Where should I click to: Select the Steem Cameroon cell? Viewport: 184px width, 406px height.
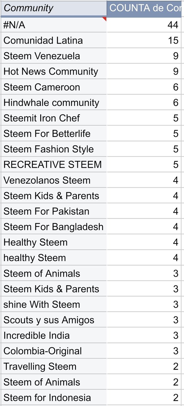pyautogui.click(x=53, y=87)
